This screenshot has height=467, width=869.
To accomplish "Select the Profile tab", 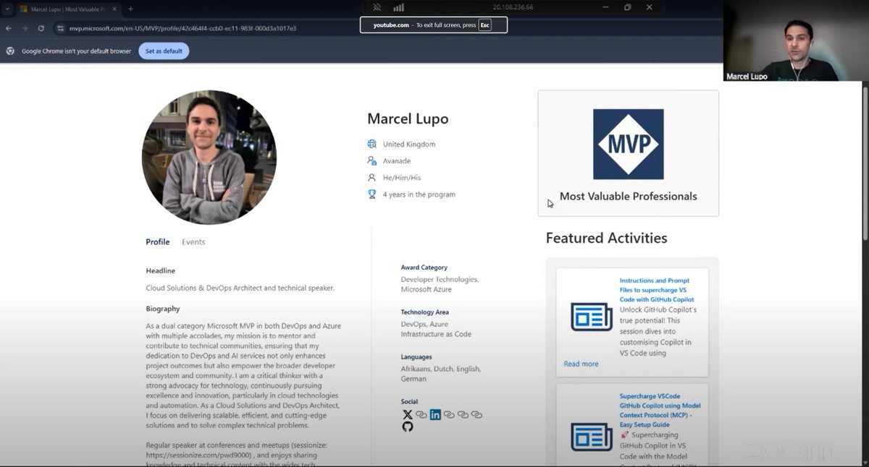I will 158,242.
